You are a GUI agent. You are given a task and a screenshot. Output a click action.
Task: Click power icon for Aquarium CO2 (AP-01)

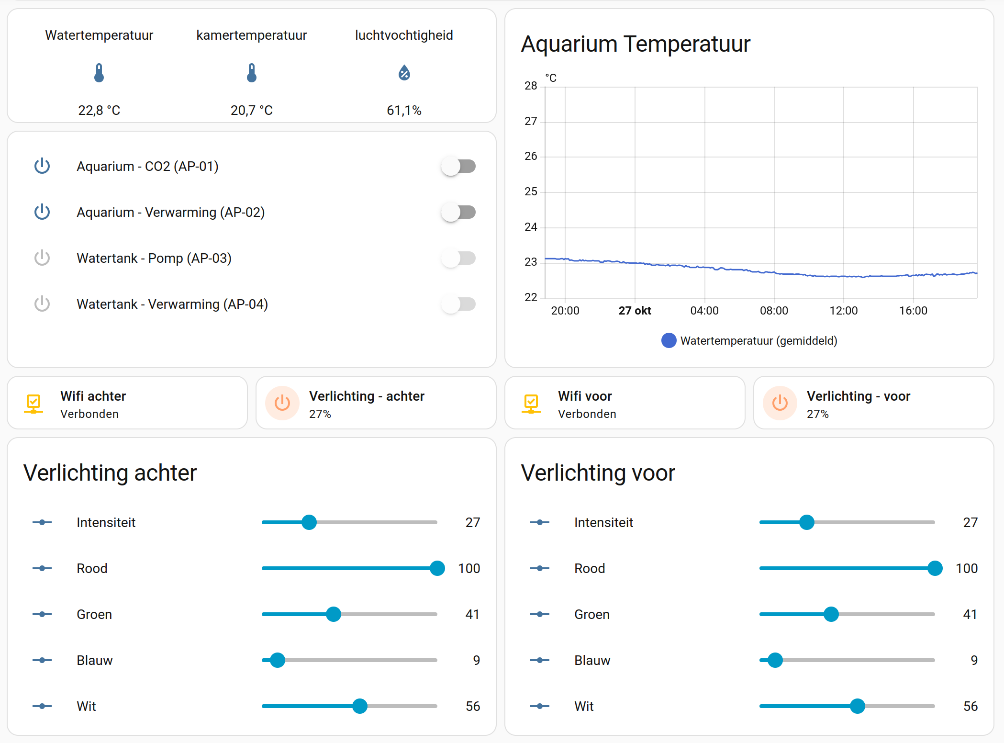click(x=42, y=166)
